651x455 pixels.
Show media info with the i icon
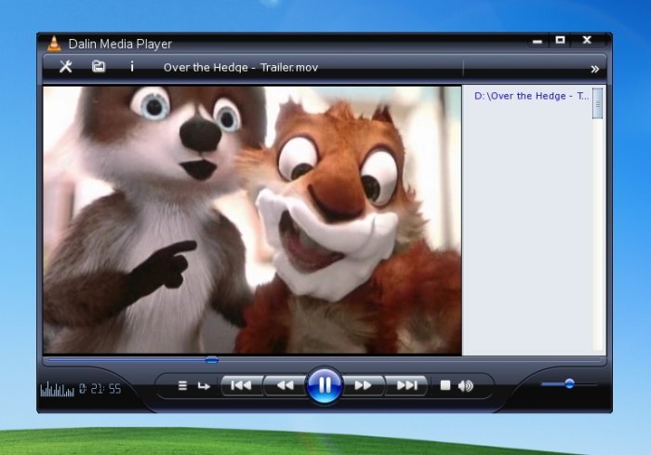pos(132,66)
